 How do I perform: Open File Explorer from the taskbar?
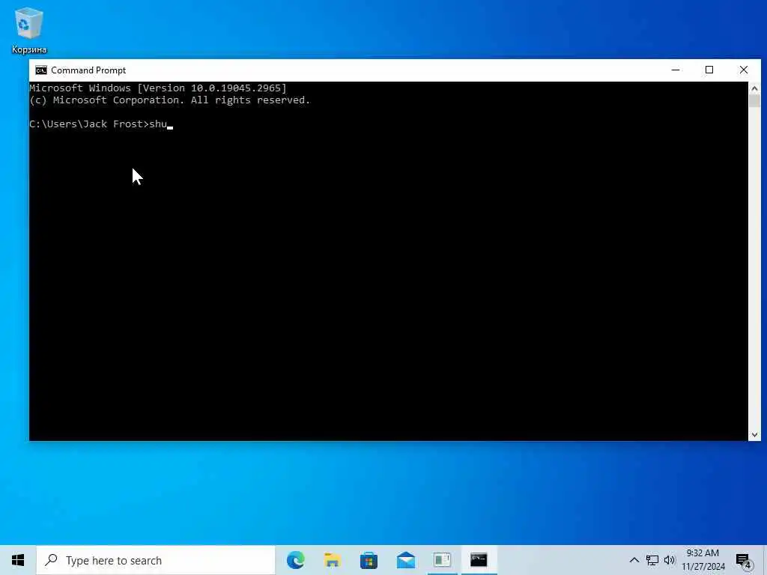[x=332, y=560]
